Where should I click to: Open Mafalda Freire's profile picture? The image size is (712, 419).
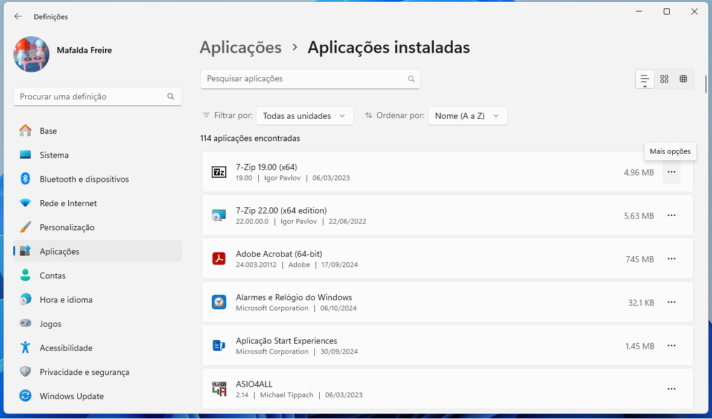pyautogui.click(x=31, y=54)
